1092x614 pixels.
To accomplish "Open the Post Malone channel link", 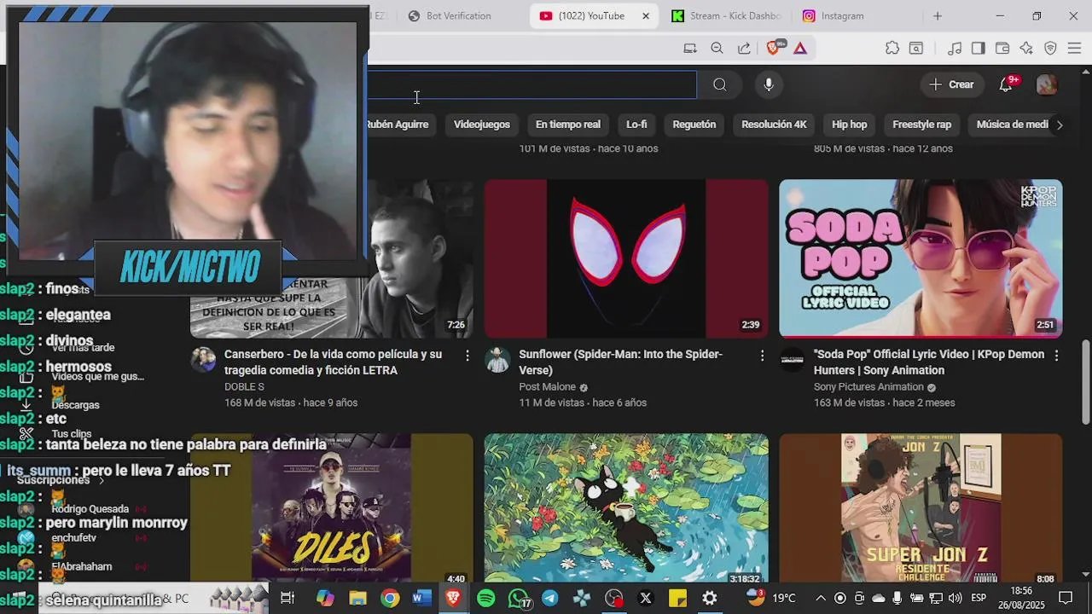I will (x=547, y=387).
